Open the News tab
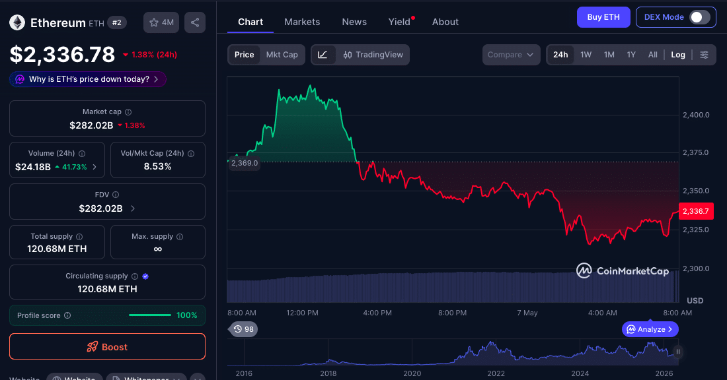 354,22
